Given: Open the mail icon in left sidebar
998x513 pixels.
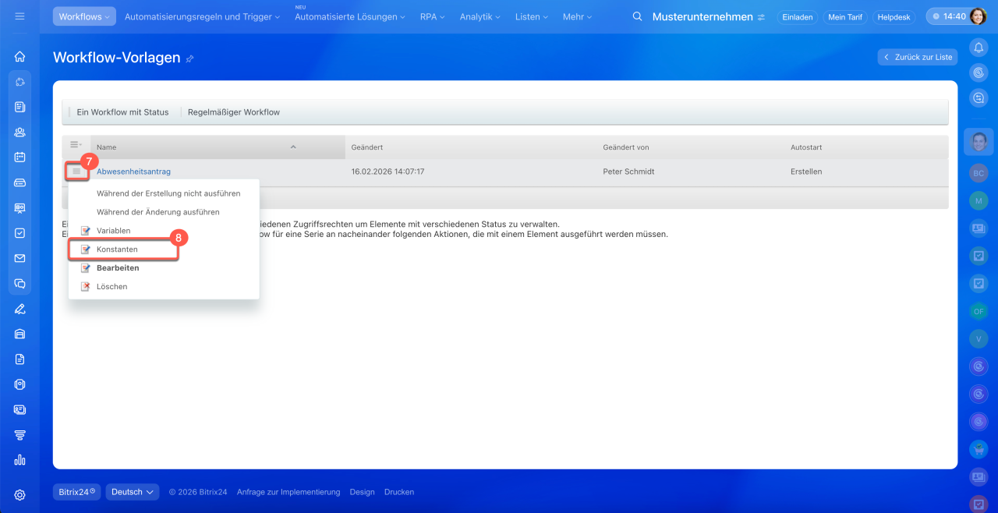Looking at the screenshot, I should (19, 258).
